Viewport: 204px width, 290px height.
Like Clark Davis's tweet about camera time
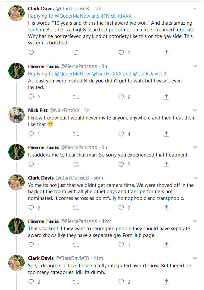[x=122, y=208]
